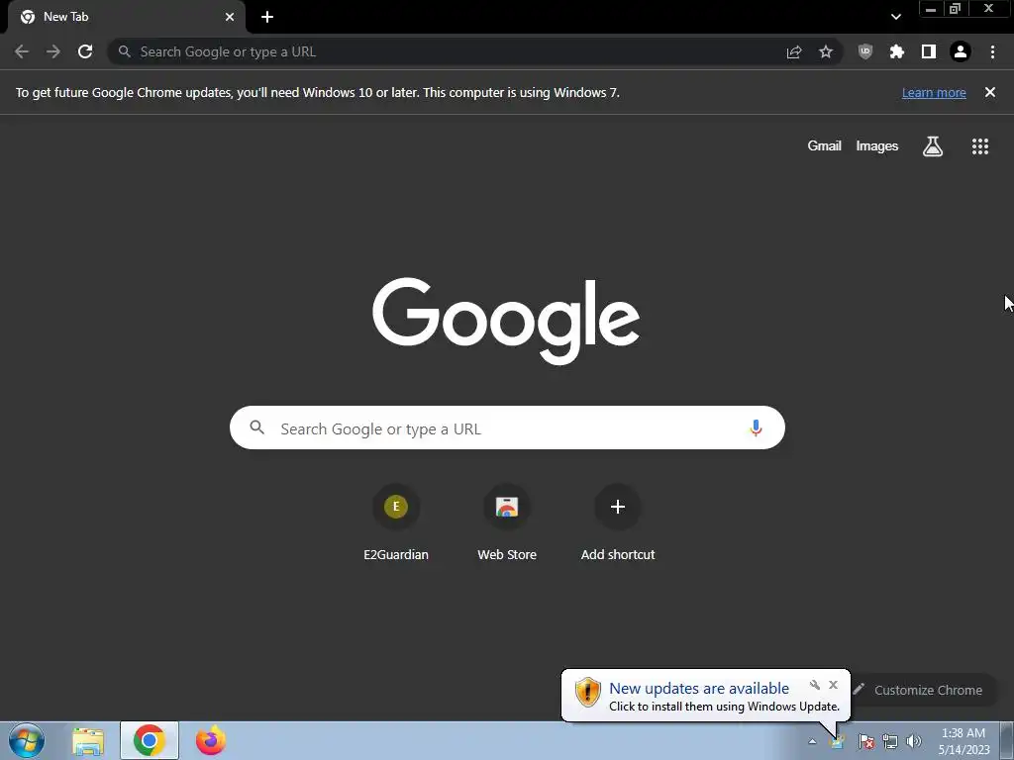Bookmark this tab with the star icon

826,51
